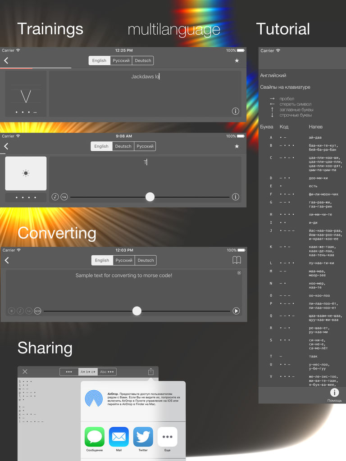Select Deutsch in the 9:08 AM panel
Image resolution: width=346 pixels, height=461 pixels.
(x=123, y=146)
